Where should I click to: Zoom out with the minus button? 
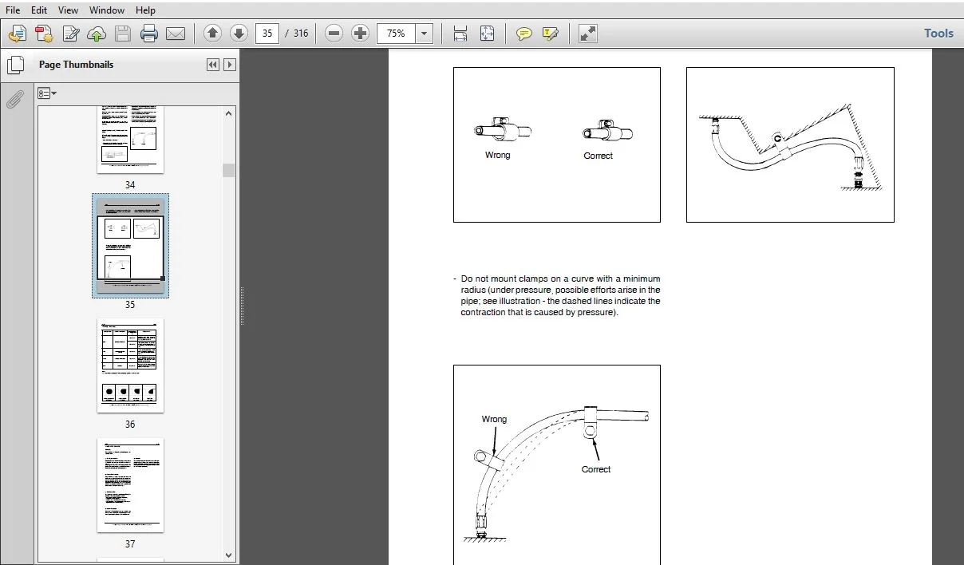tap(334, 34)
